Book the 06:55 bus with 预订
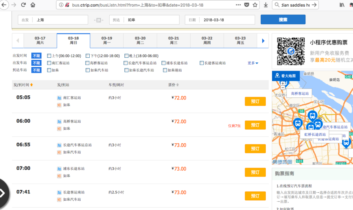Screen dimensions: 353x210 [x=255, y=149]
